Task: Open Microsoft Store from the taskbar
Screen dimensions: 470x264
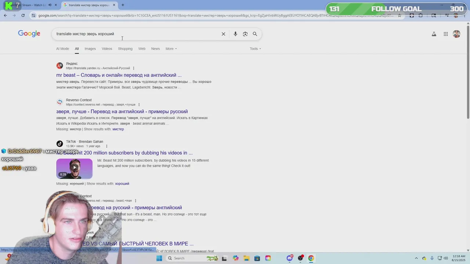Action: point(257,258)
